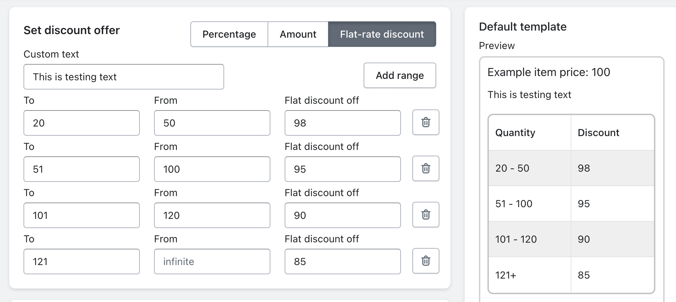Switch to the Percentage discount type
Viewport: 676px width, 302px height.
(x=229, y=34)
